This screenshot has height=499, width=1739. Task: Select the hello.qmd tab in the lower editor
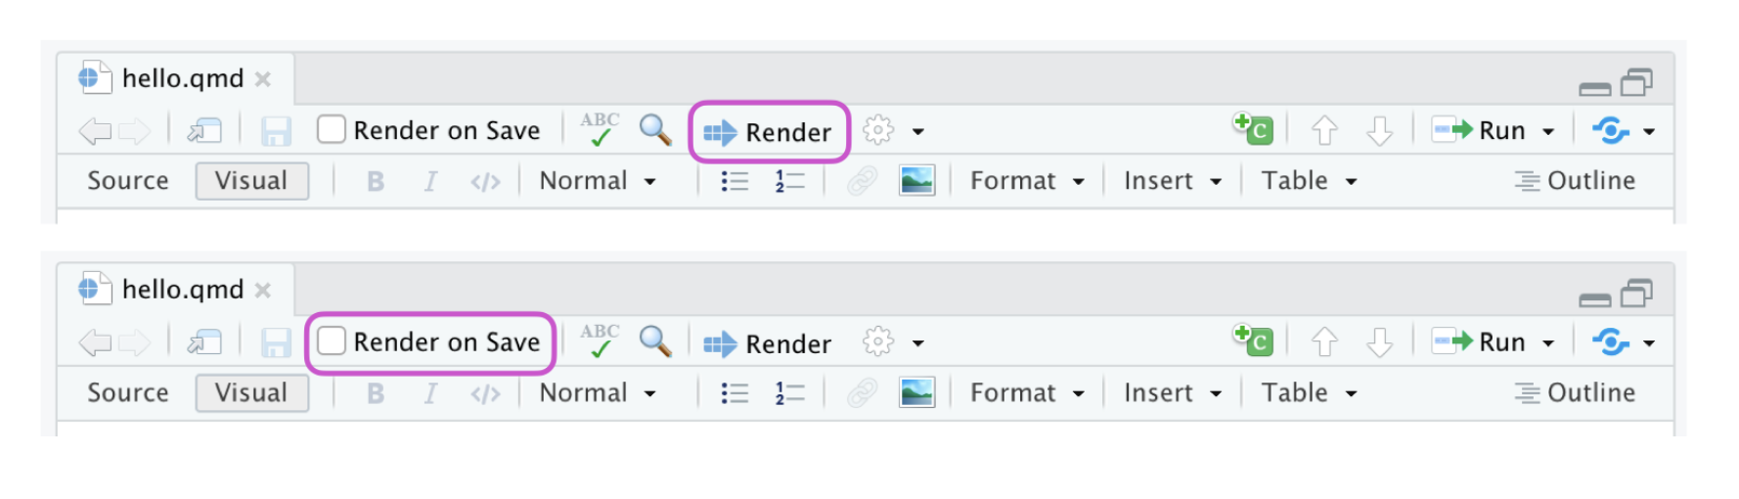click(182, 290)
